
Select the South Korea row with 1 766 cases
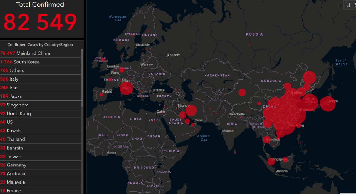[41, 62]
